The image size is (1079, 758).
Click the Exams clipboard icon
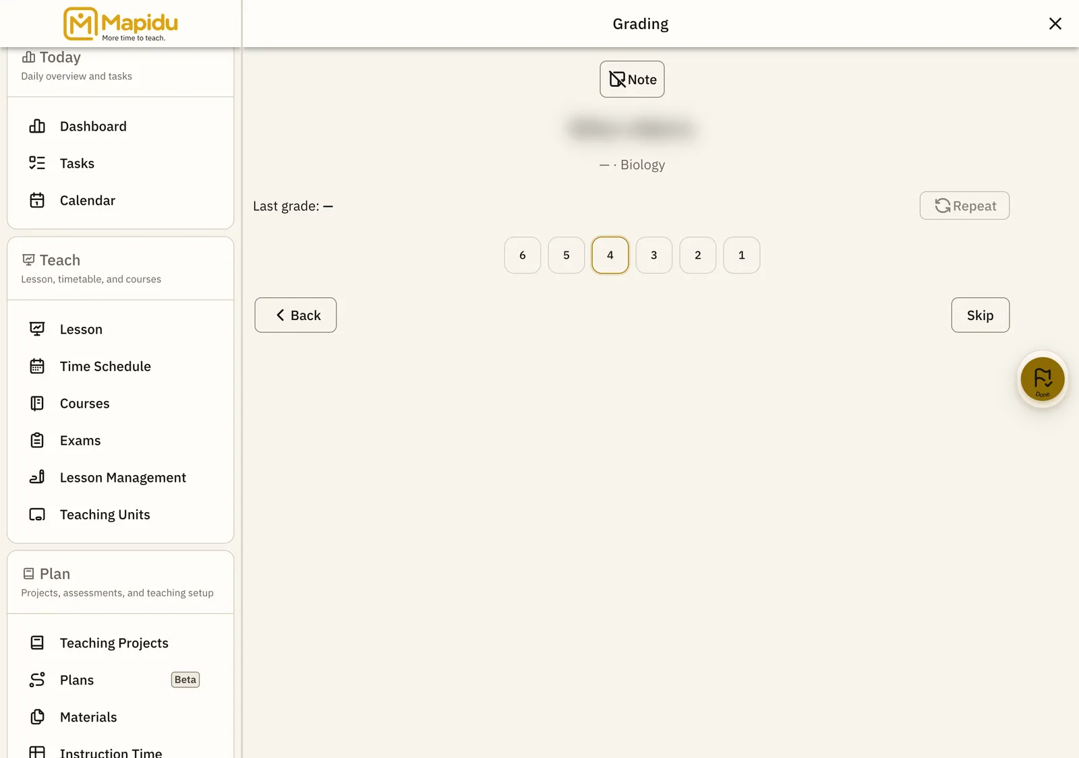click(37, 440)
